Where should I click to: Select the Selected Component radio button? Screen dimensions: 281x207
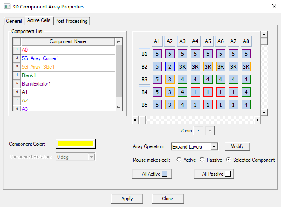click(x=228, y=160)
